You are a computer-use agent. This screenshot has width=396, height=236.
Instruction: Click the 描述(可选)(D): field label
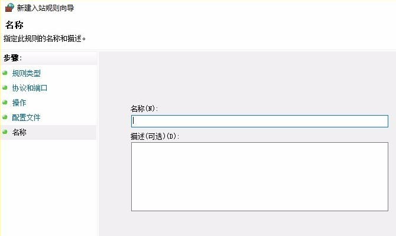[x=154, y=136]
